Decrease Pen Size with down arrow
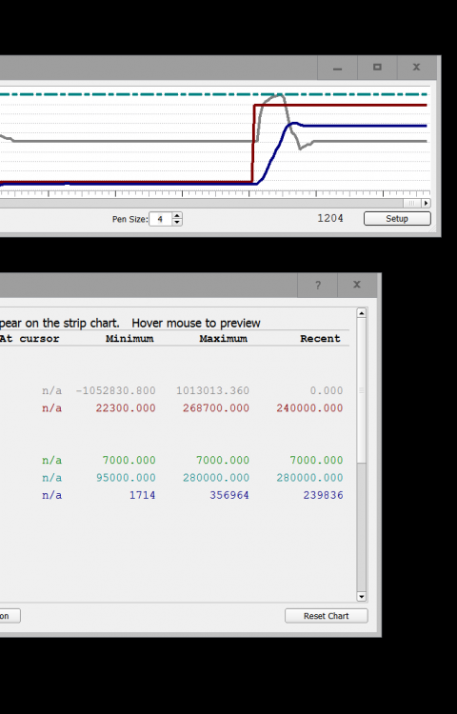This screenshot has height=714, width=457. point(177,222)
